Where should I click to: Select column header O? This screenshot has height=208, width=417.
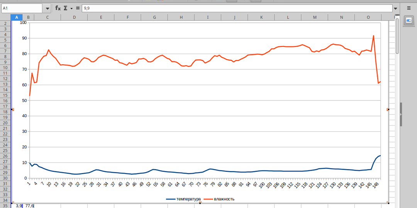[368, 17]
